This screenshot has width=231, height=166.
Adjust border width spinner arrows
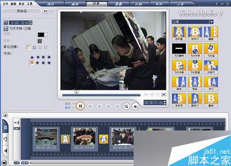[x=46, y=35]
